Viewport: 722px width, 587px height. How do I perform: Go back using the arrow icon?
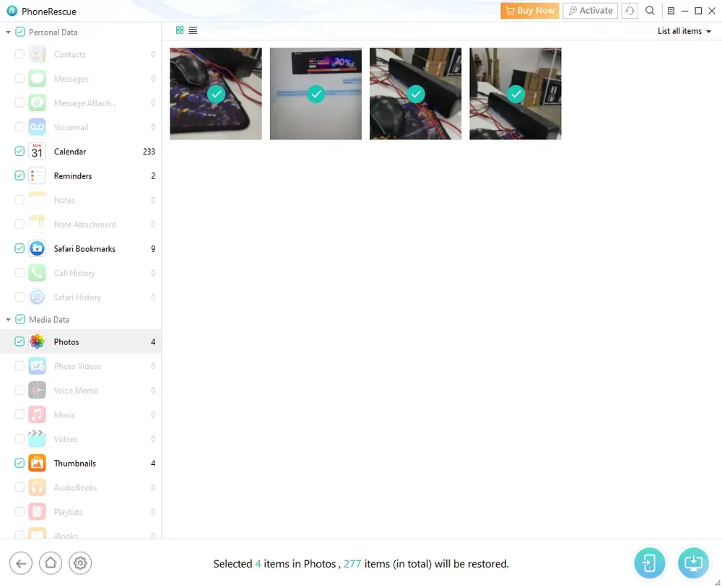pos(21,563)
